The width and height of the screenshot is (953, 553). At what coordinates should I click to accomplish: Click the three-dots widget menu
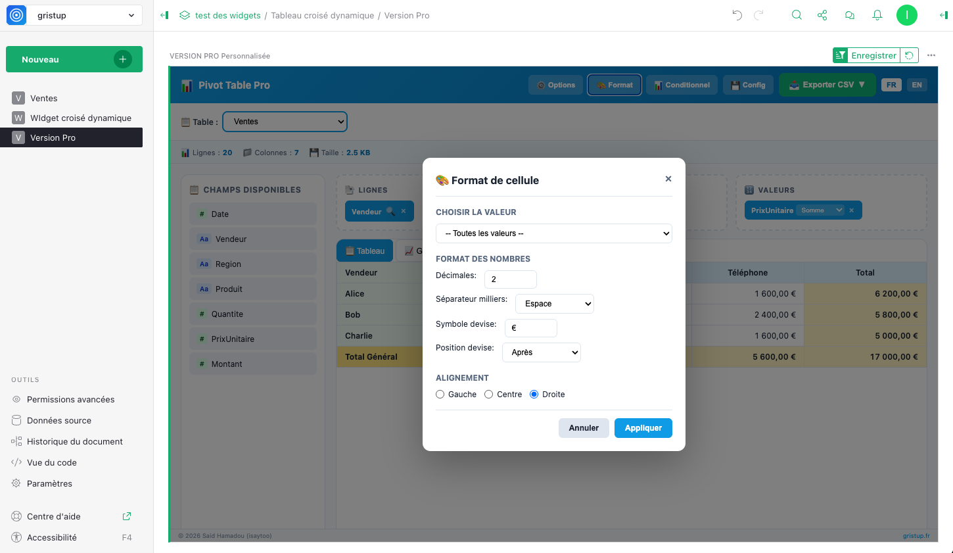click(x=931, y=55)
